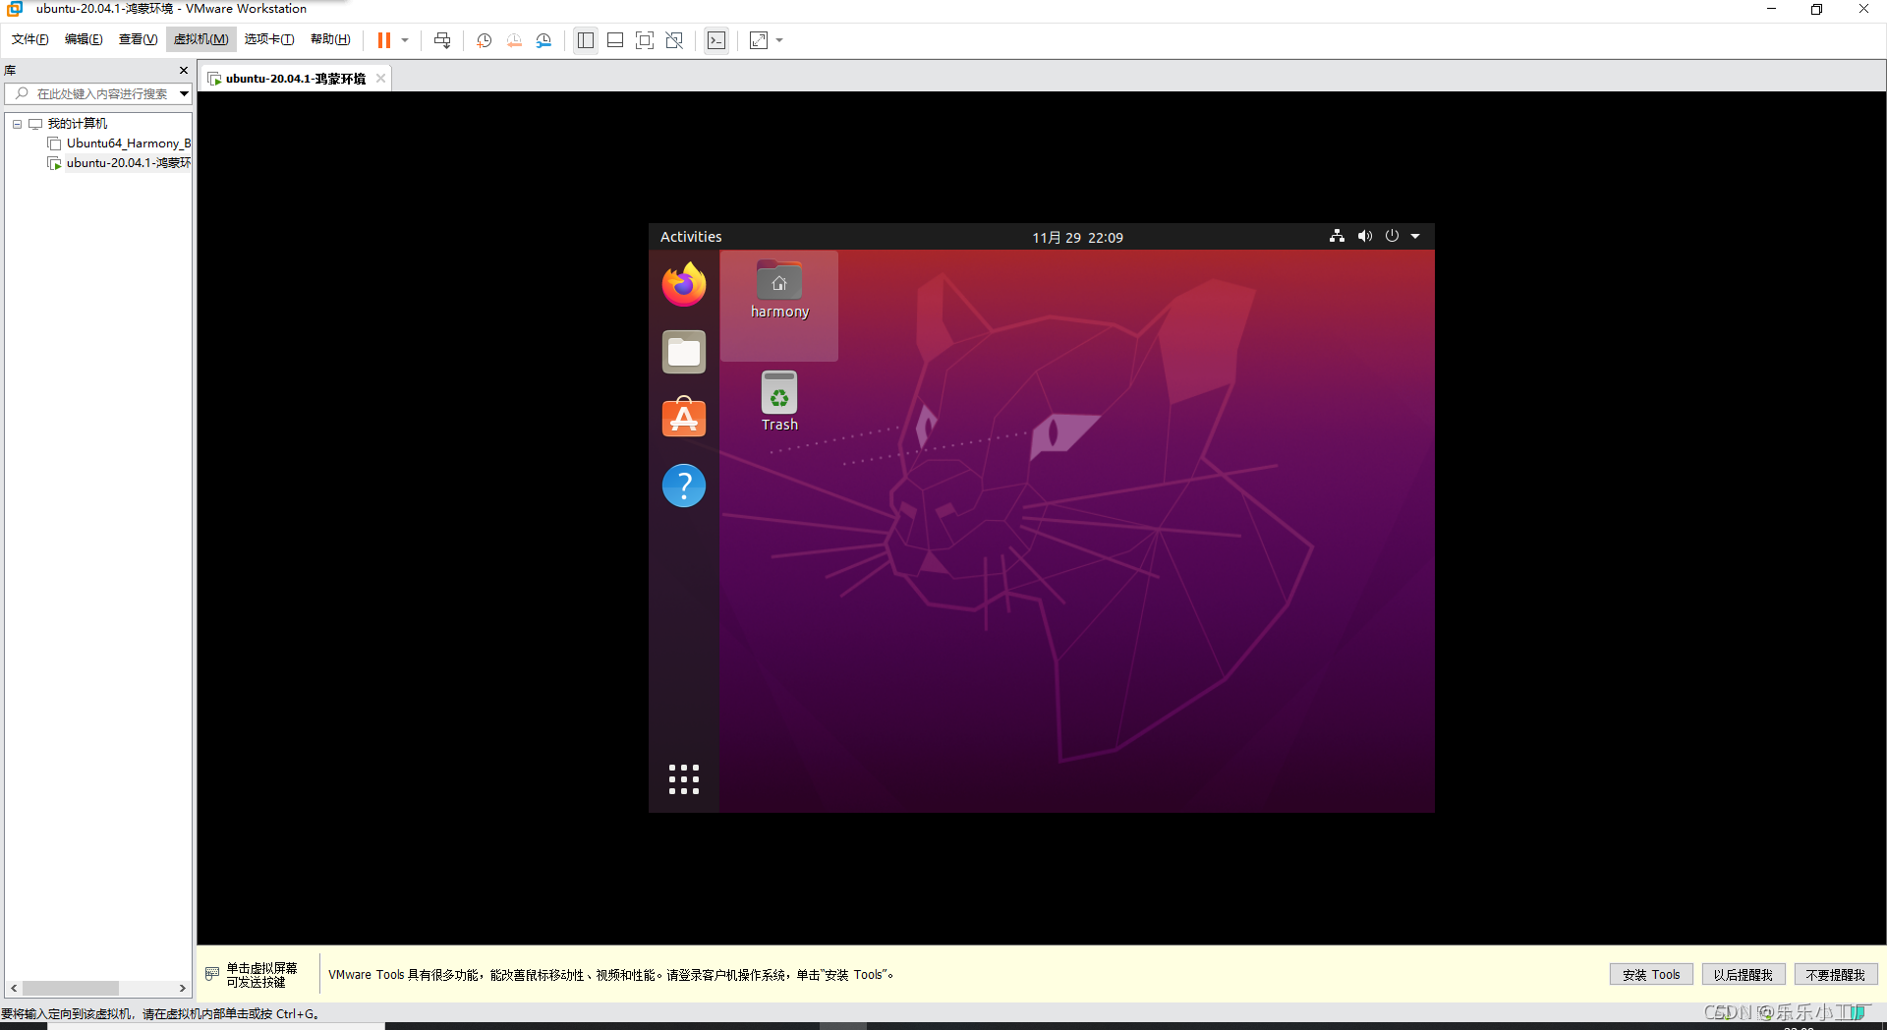Open Ubuntu Software from the dock
Screen dimensions: 1887x1030
click(684, 418)
